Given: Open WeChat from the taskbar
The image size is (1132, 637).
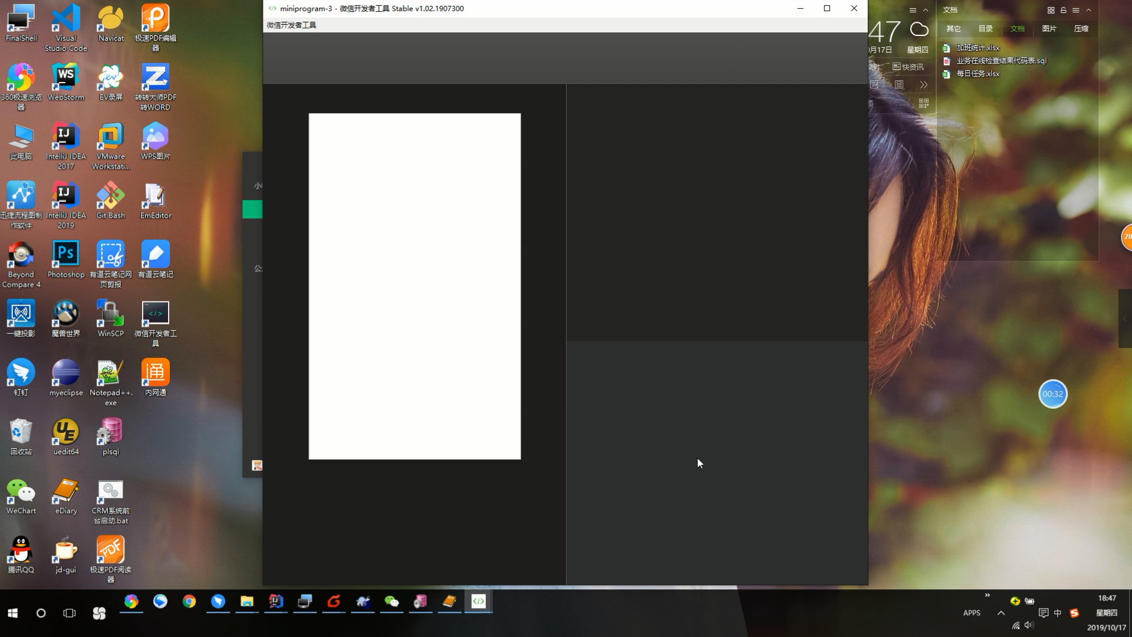Looking at the screenshot, I should tap(391, 601).
